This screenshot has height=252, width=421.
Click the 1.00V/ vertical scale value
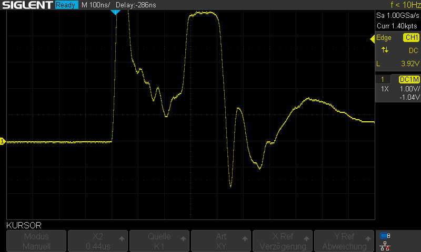coord(409,89)
